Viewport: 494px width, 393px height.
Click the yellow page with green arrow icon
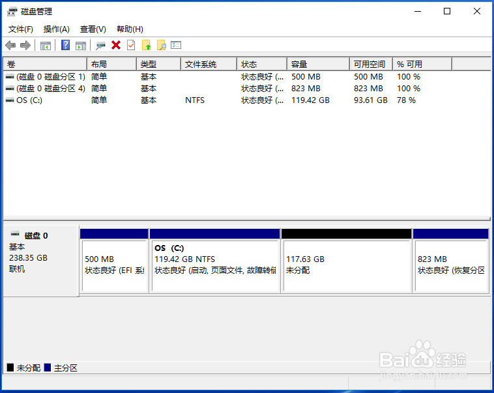coord(146,46)
